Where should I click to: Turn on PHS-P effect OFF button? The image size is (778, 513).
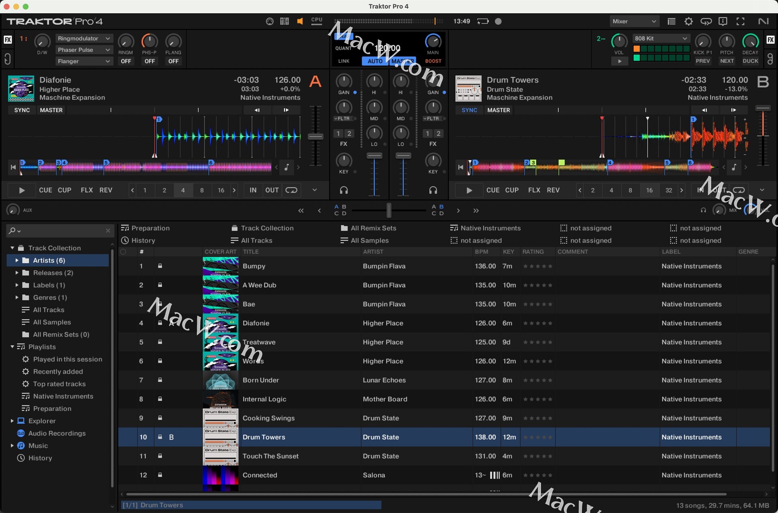coord(150,61)
